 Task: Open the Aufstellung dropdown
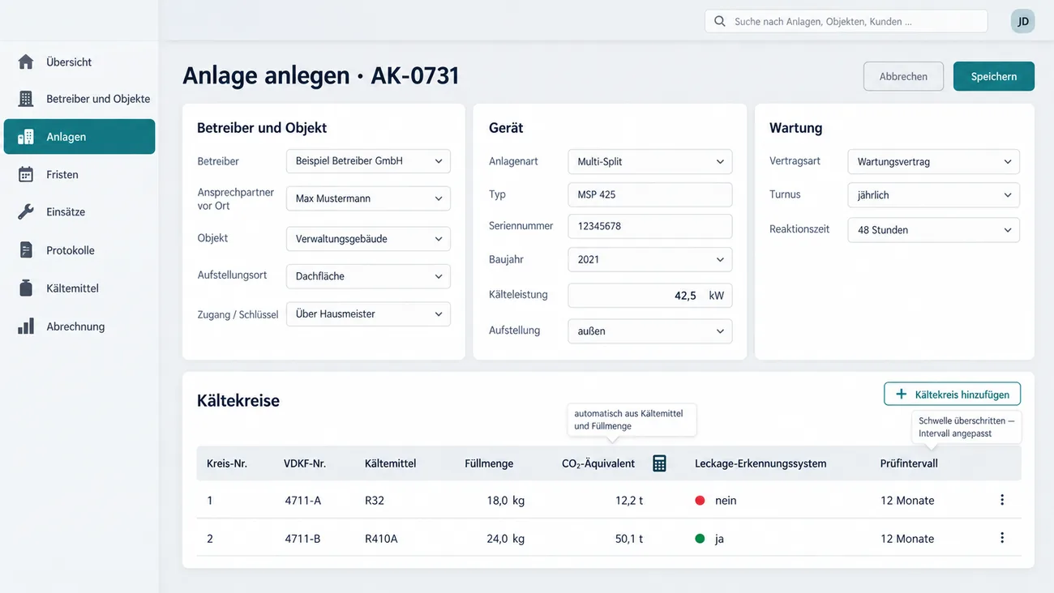click(650, 331)
